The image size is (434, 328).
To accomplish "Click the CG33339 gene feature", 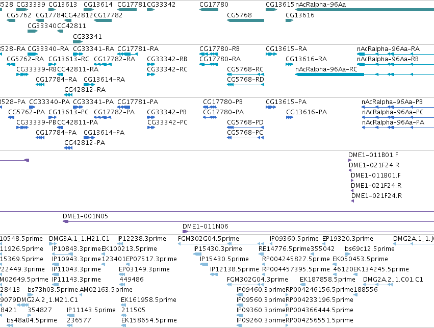I will [22, 10].
